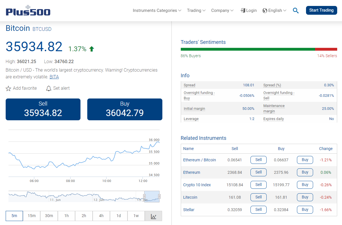Select the 4h chart interval
This screenshot has width=342, height=225.
point(101,216)
